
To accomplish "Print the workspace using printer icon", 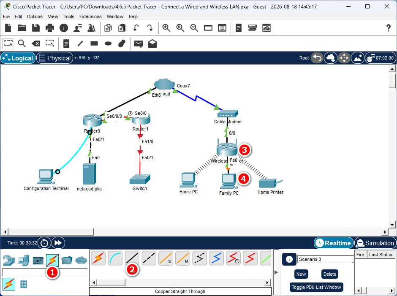I will point(50,28).
